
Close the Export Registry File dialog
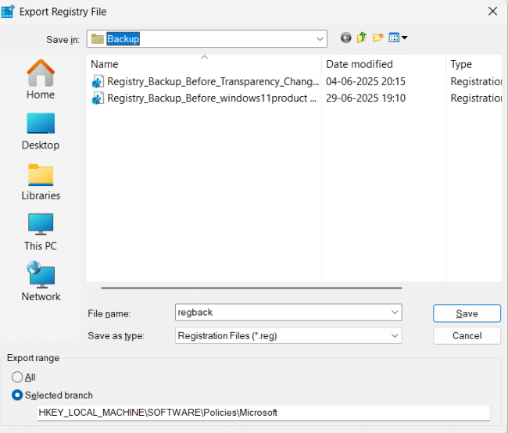point(492,12)
